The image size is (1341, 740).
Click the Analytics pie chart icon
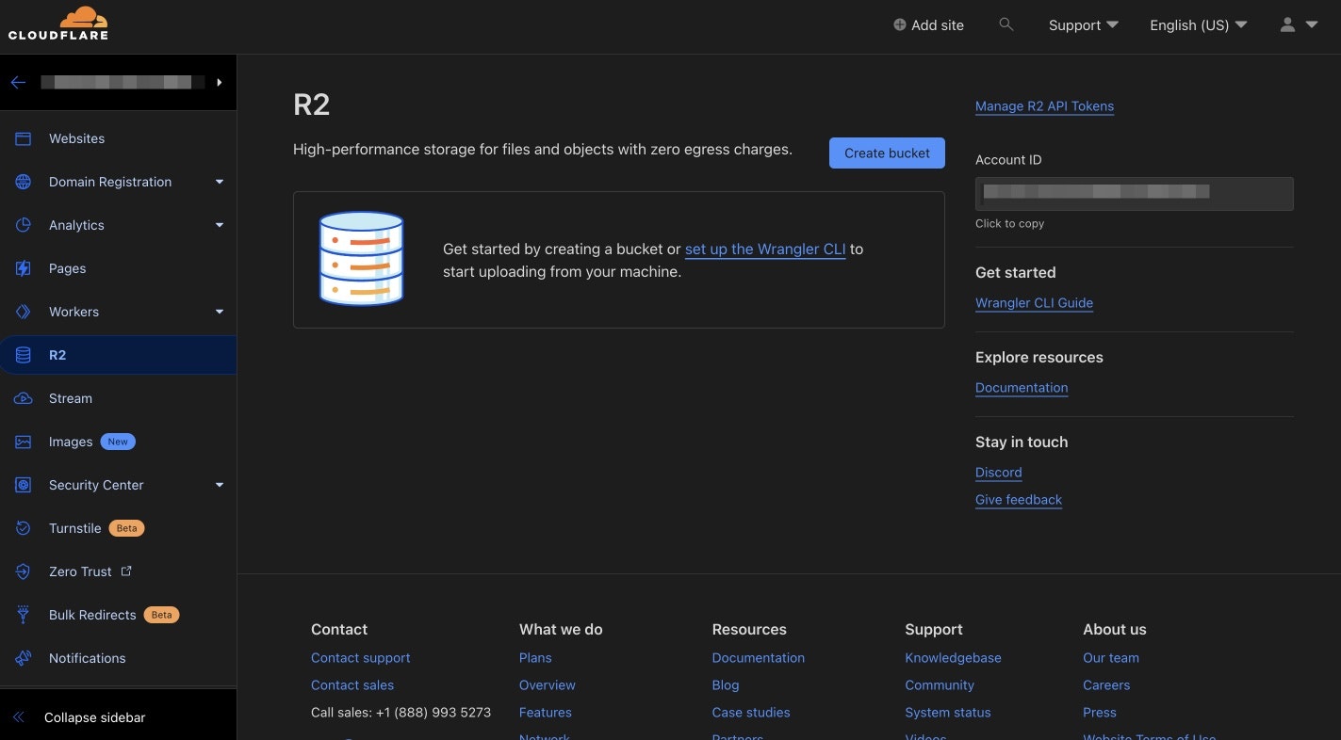24,225
